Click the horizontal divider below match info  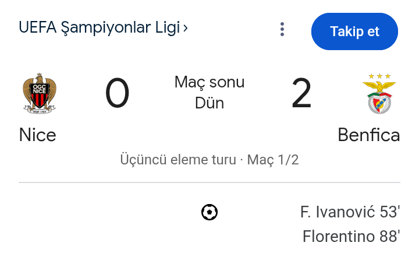click(x=210, y=183)
